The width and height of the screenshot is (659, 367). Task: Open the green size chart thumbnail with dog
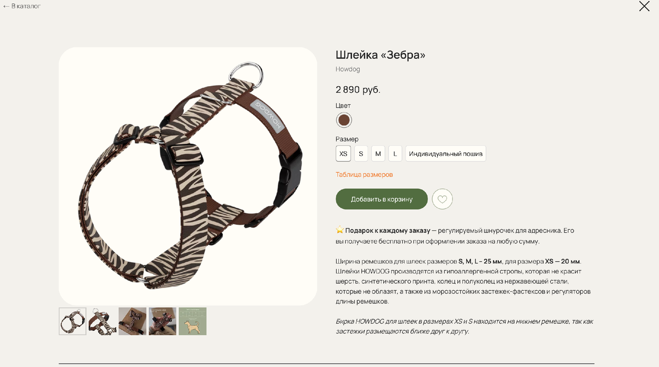(192, 321)
